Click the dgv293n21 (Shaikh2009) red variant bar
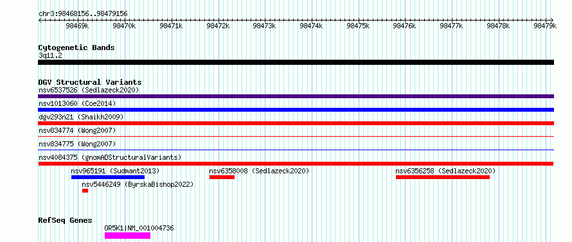Viewport: 572px width, 242px height. tap(296, 123)
